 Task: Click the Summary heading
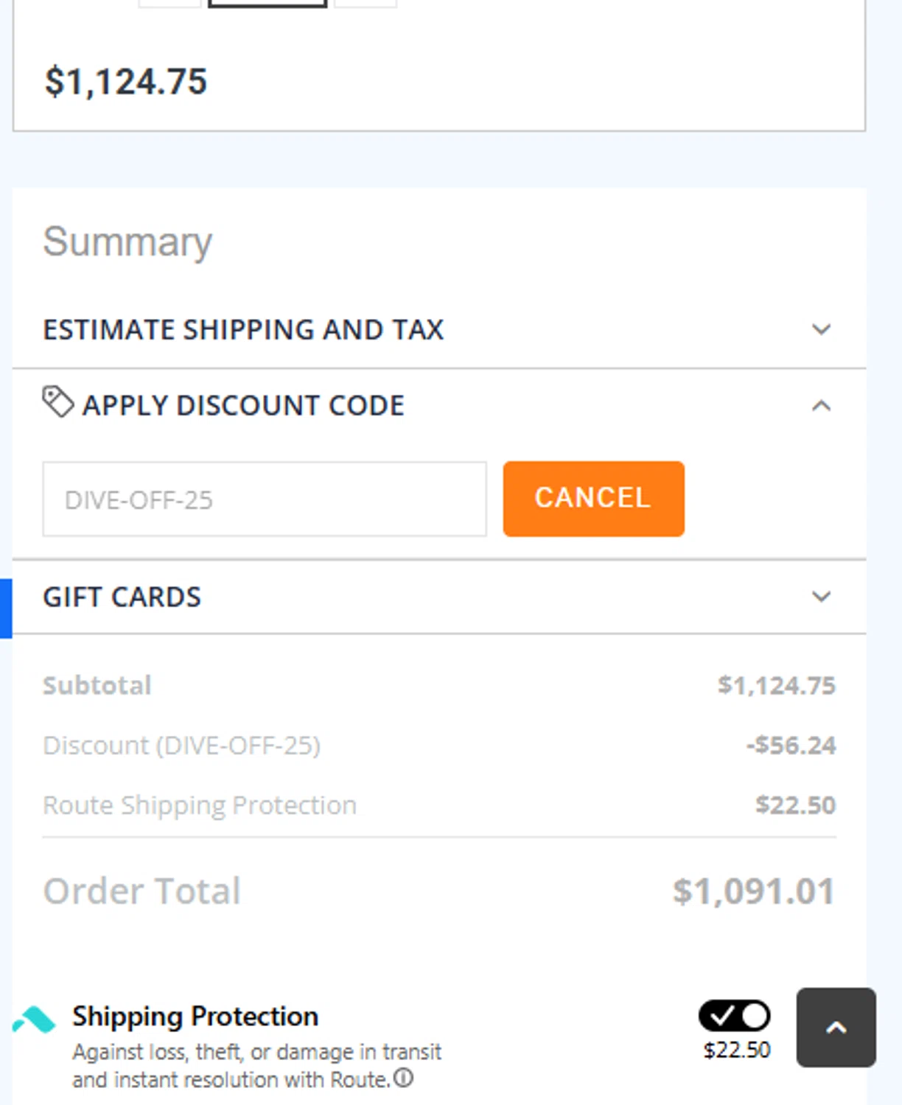127,242
